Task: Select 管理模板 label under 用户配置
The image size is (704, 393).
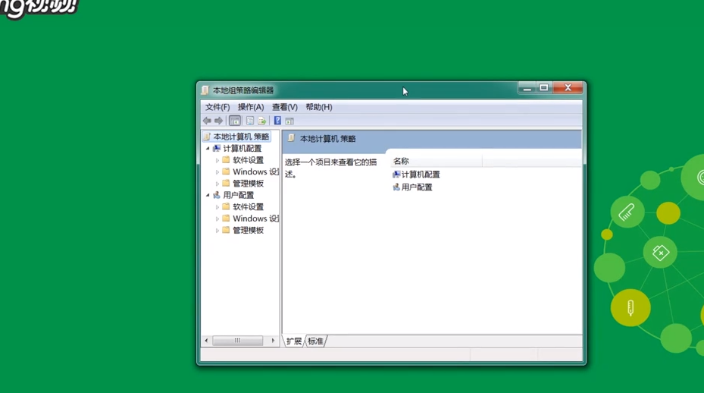Action: (249, 230)
